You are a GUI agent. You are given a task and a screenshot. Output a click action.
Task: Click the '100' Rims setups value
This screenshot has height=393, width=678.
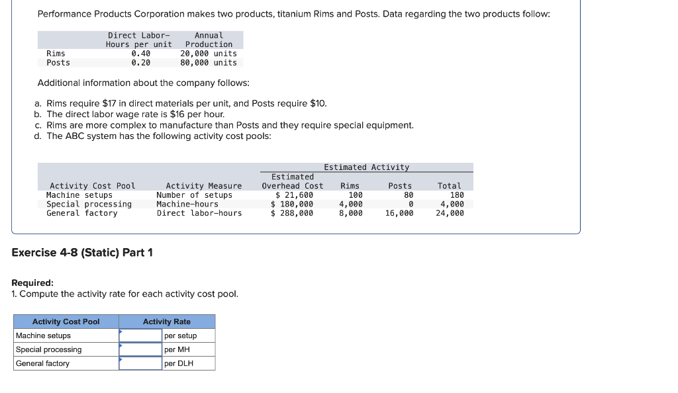click(356, 195)
